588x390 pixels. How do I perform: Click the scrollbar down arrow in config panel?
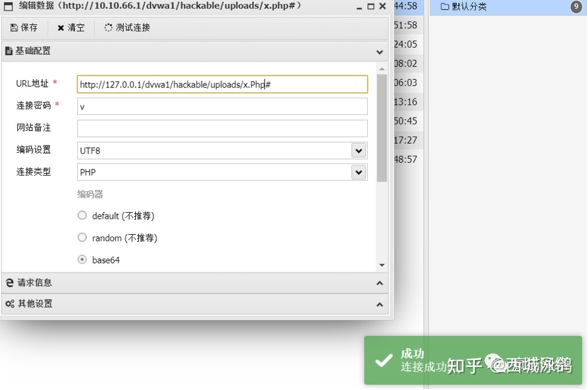tap(382, 265)
